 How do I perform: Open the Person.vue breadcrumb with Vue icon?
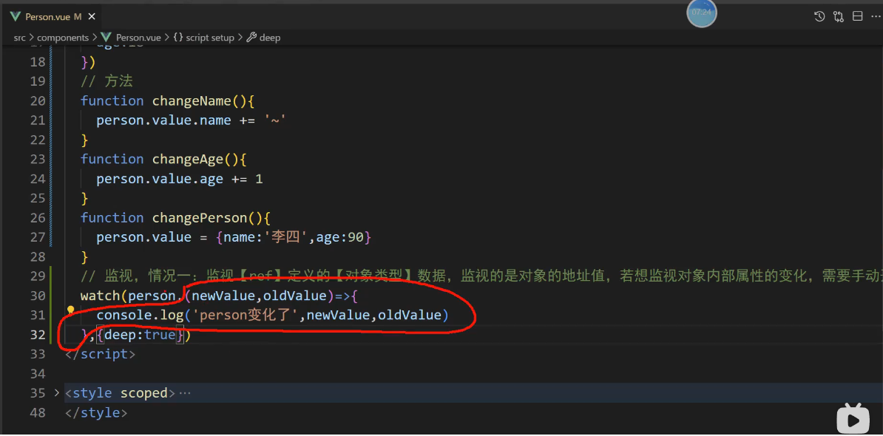pyautogui.click(x=131, y=38)
